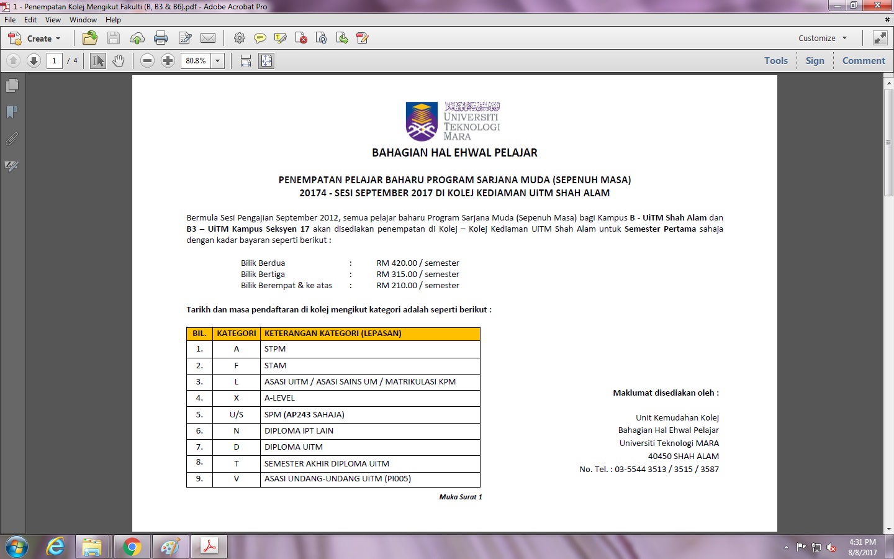This screenshot has width=894, height=559.
Task: Click the edit PDF pencil icon
Action: tap(363, 38)
